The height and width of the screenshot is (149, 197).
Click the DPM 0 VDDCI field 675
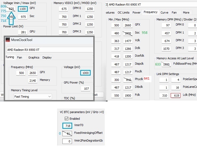click(x=63, y=9)
